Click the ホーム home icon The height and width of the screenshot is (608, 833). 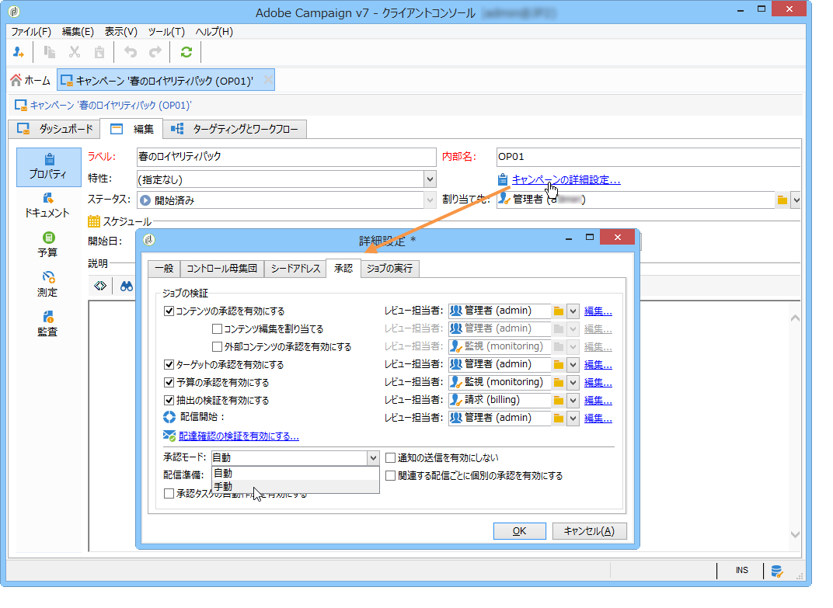coord(16,80)
